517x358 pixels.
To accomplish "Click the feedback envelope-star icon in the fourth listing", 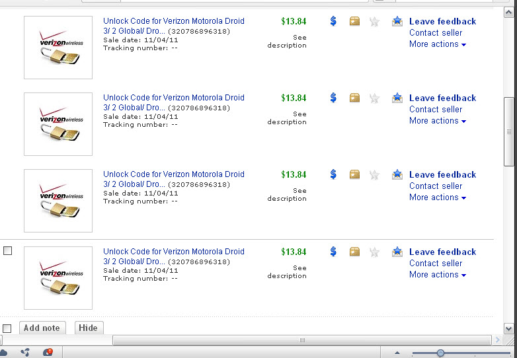I will coord(397,252).
